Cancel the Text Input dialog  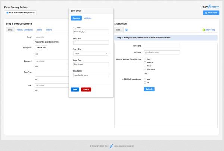pos(86,89)
